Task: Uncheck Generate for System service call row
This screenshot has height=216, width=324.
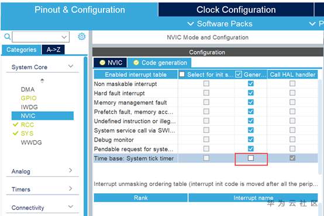Action: pyautogui.click(x=251, y=130)
